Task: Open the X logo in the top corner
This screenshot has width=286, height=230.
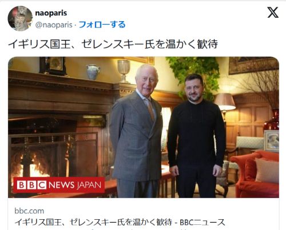Action: tap(273, 13)
